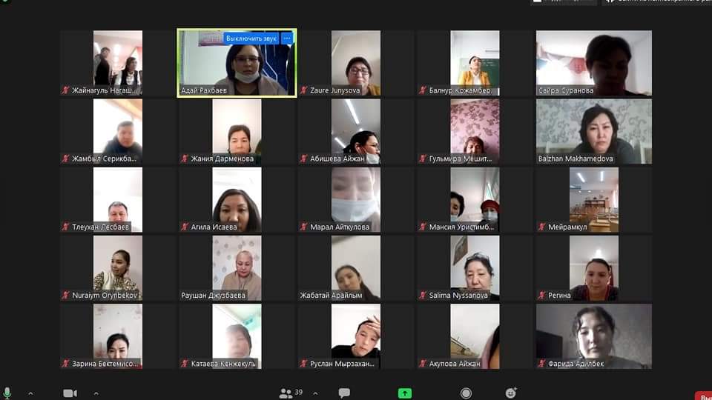
Task: Open the reactions smiley icon
Action: (511, 393)
